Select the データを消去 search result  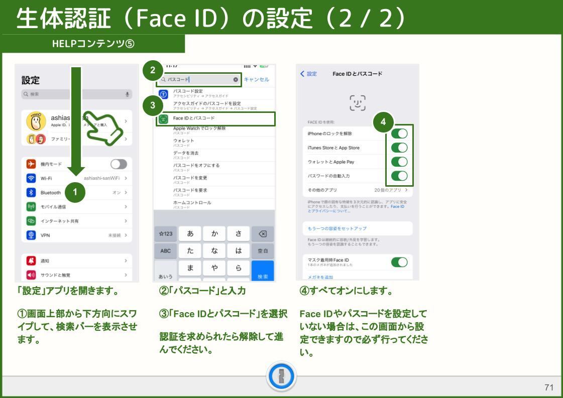point(215,155)
